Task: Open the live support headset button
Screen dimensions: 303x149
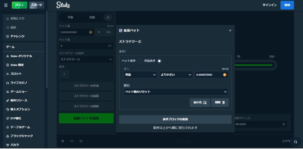Action: pyautogui.click(x=295, y=142)
